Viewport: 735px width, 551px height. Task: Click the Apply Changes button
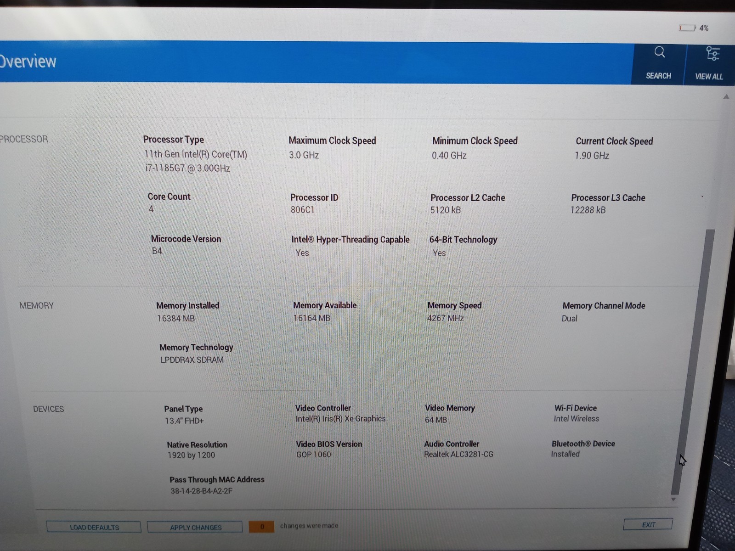coord(195,527)
